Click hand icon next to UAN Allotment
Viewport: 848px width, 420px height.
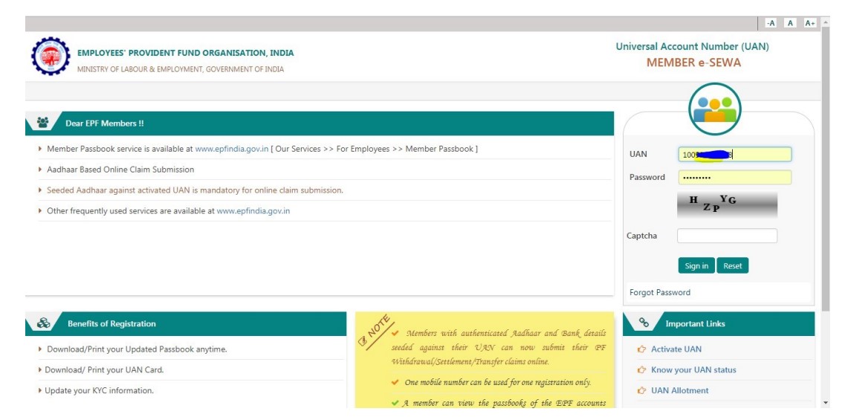coord(641,391)
